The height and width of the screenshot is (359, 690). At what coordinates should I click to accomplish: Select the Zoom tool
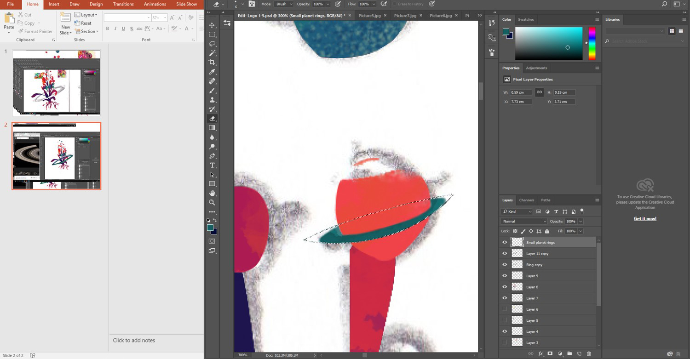212,202
